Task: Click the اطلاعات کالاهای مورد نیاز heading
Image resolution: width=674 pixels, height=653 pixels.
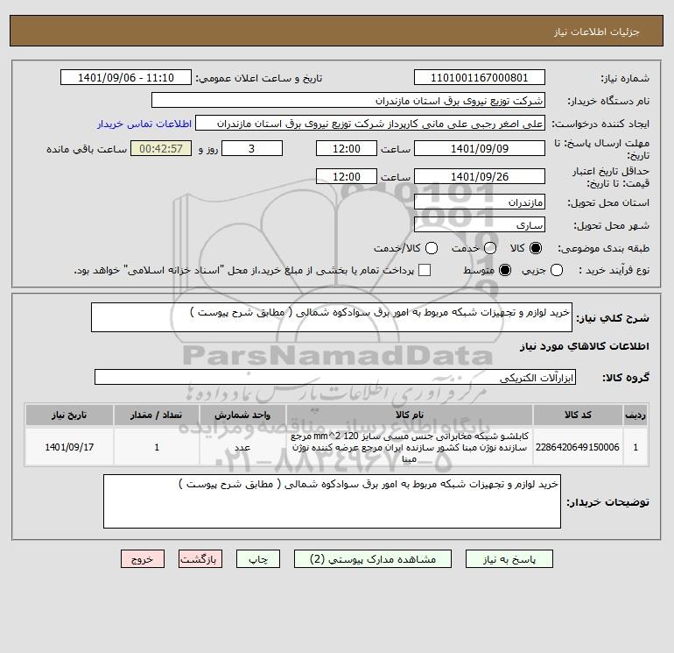Action: tap(585, 346)
